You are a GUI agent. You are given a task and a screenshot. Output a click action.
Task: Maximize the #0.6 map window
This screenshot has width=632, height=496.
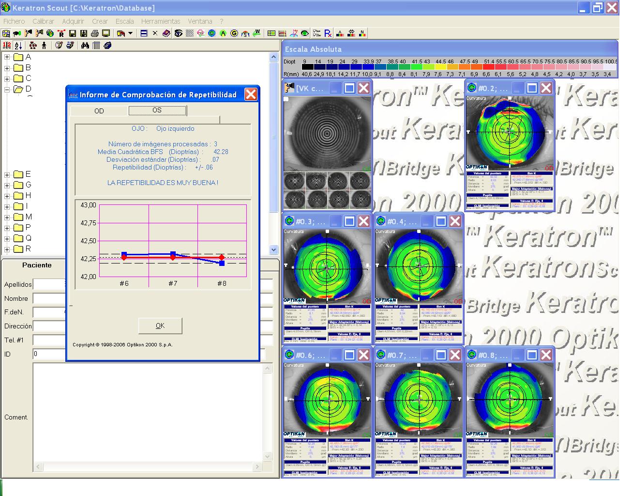(x=349, y=355)
